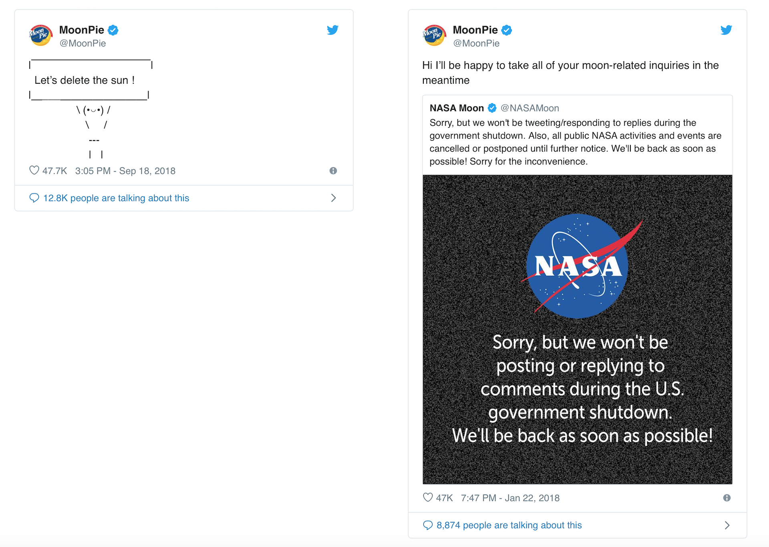Click the reply bubble beside 8,874 people
Screen dimensions: 769x547
(428, 525)
